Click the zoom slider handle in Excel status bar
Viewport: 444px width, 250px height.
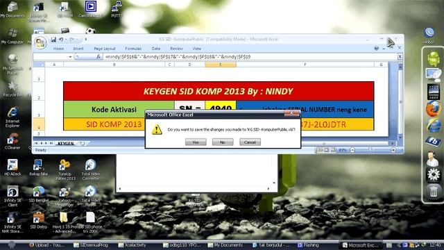[x=370, y=150]
